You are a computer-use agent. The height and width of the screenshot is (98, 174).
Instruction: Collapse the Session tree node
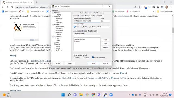point(53,13)
